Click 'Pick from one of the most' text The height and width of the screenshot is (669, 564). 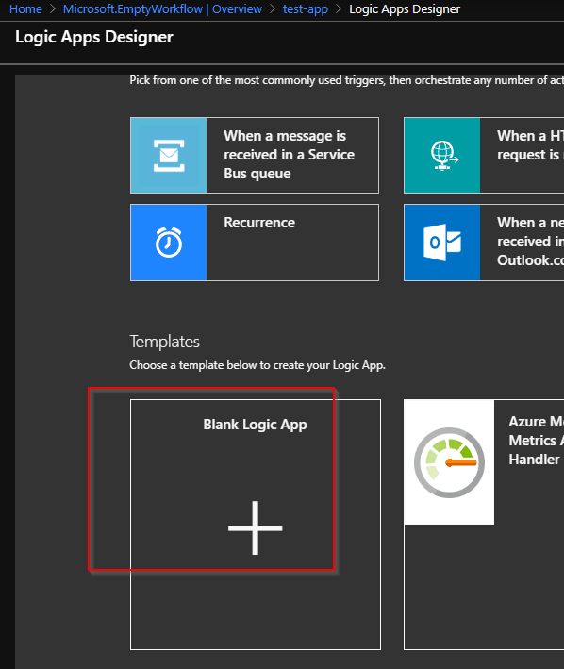(346, 80)
